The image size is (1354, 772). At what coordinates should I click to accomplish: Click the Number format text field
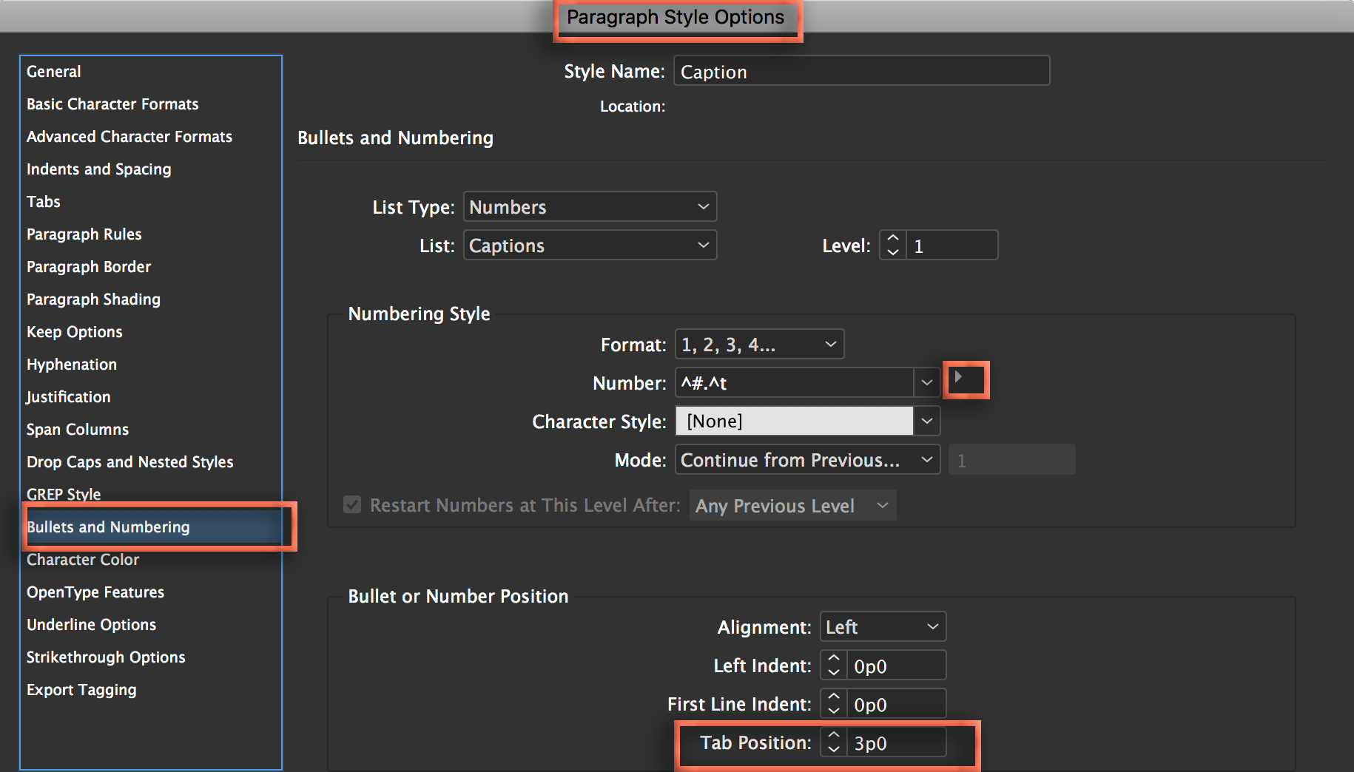[x=794, y=383]
